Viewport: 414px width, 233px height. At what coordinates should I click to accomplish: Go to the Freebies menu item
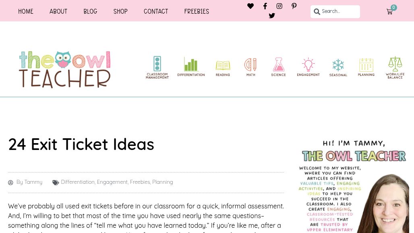tap(197, 11)
